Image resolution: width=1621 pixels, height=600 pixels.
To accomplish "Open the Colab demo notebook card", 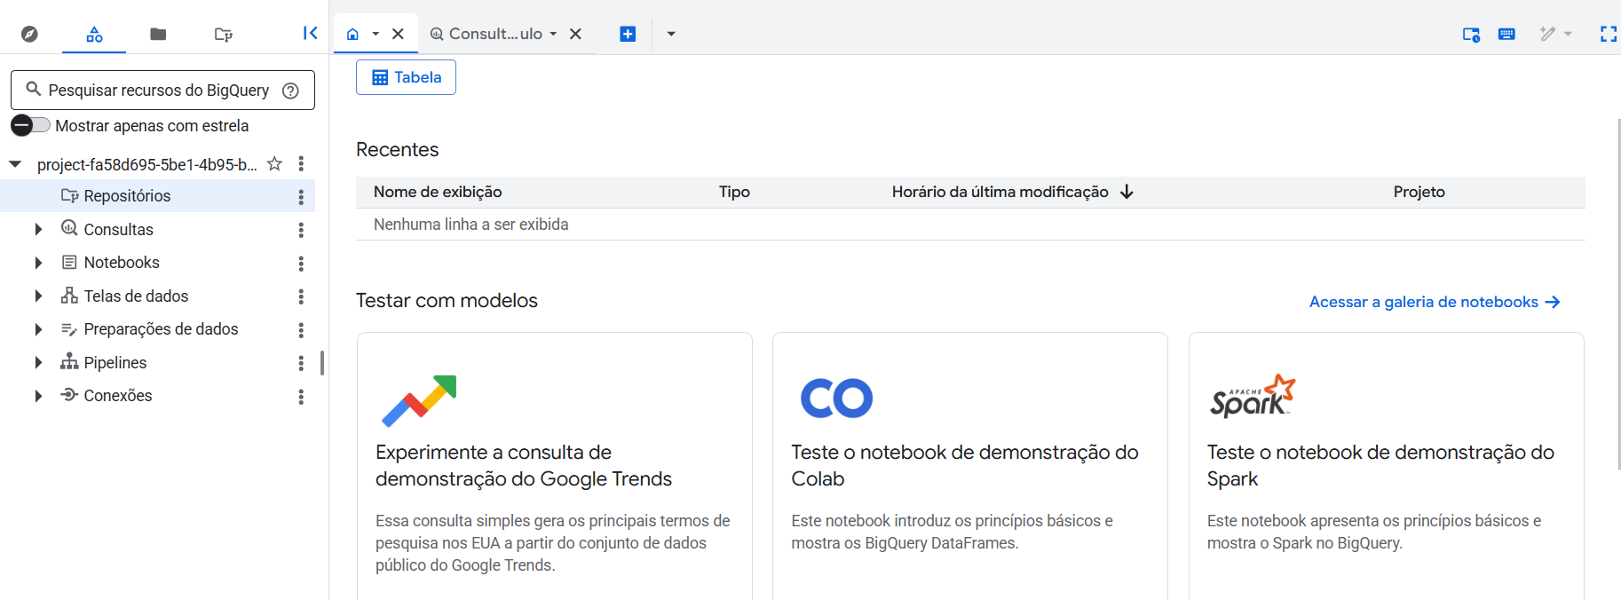I will pos(970,466).
